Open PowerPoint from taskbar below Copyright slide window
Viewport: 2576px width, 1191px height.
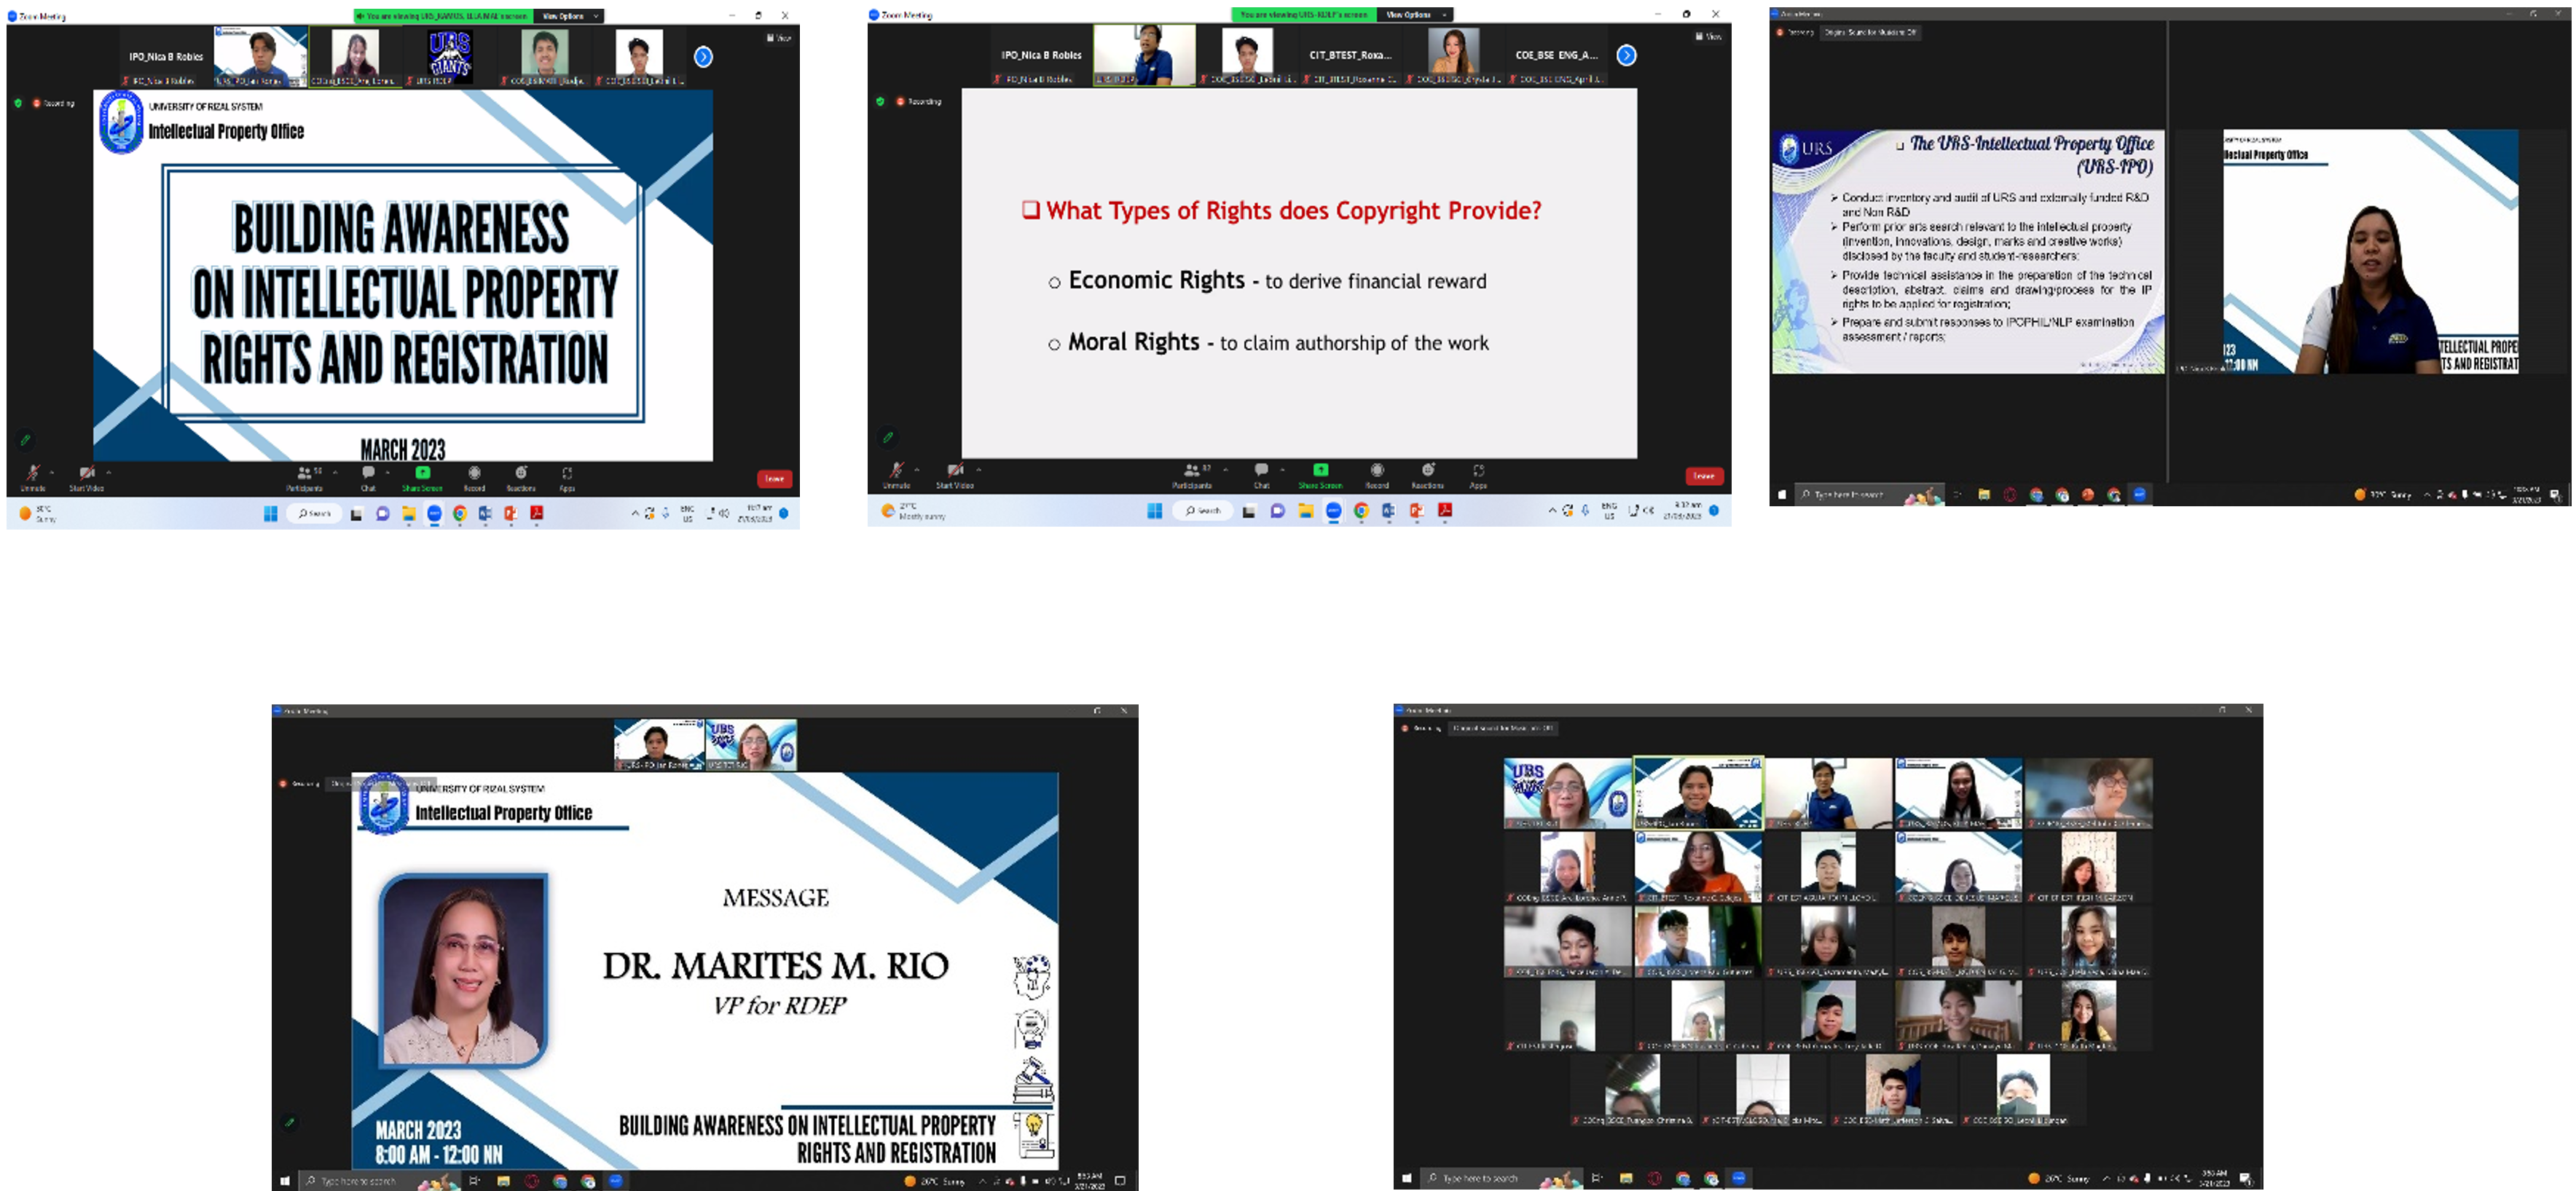[x=1416, y=511]
